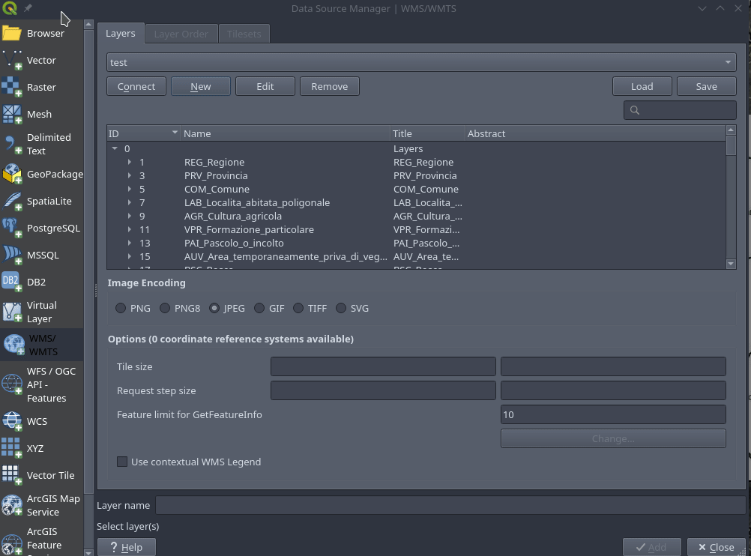Image resolution: width=751 pixels, height=556 pixels.
Task: Select JPEG image encoding
Action: tap(214, 308)
